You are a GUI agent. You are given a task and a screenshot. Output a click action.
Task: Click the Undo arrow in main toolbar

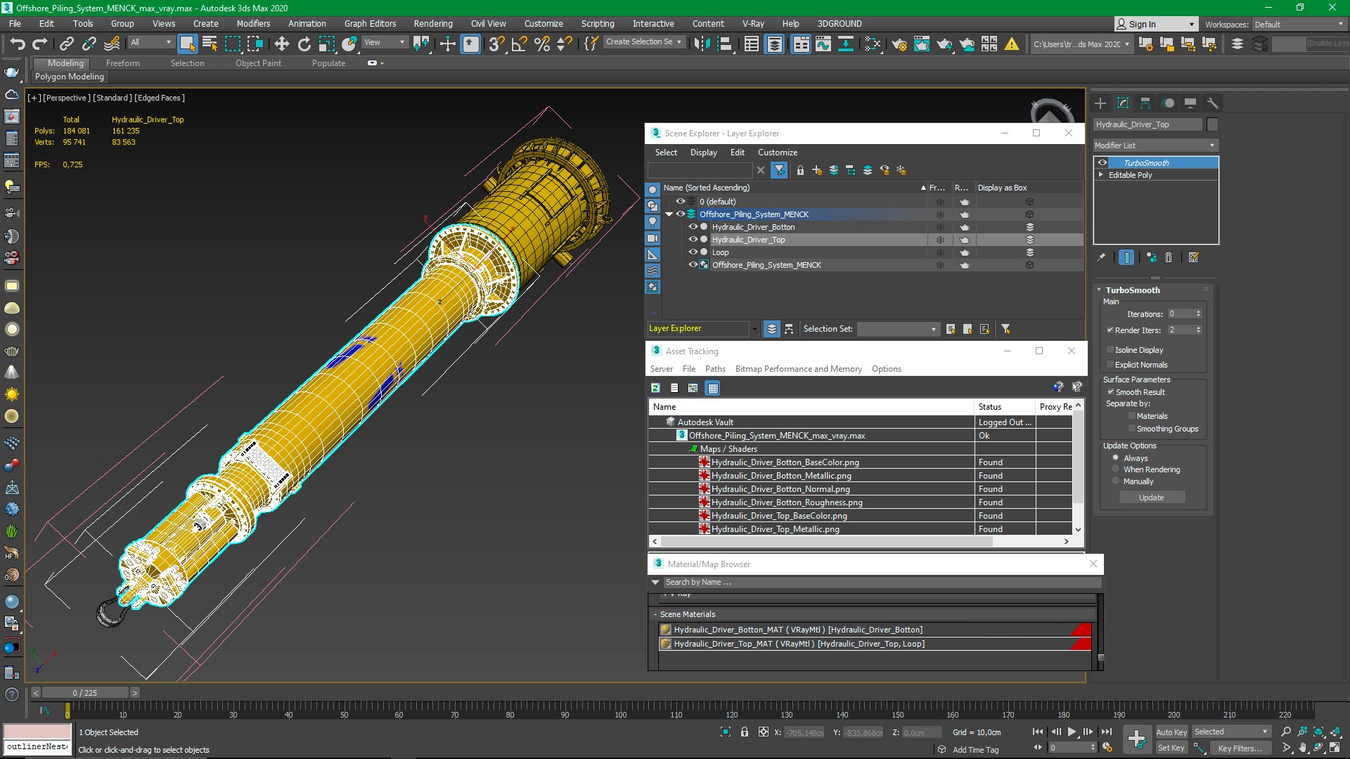pos(18,44)
